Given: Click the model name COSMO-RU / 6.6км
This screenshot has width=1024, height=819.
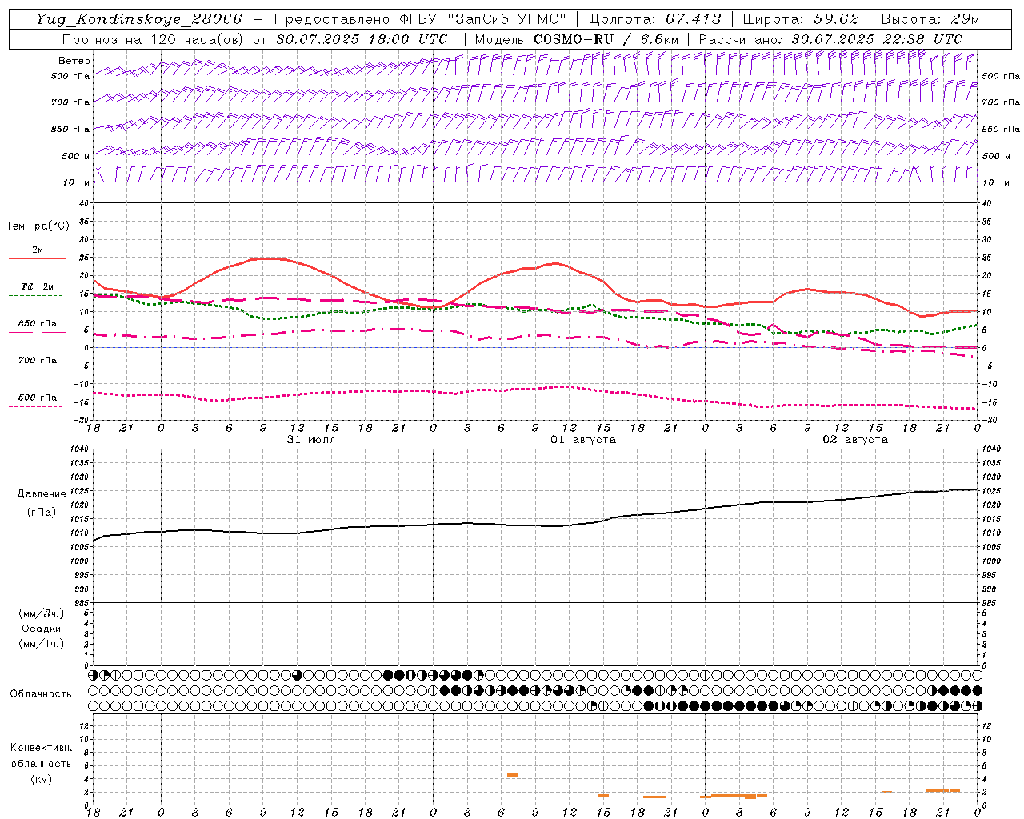Looking at the screenshot, I should coord(606,39).
